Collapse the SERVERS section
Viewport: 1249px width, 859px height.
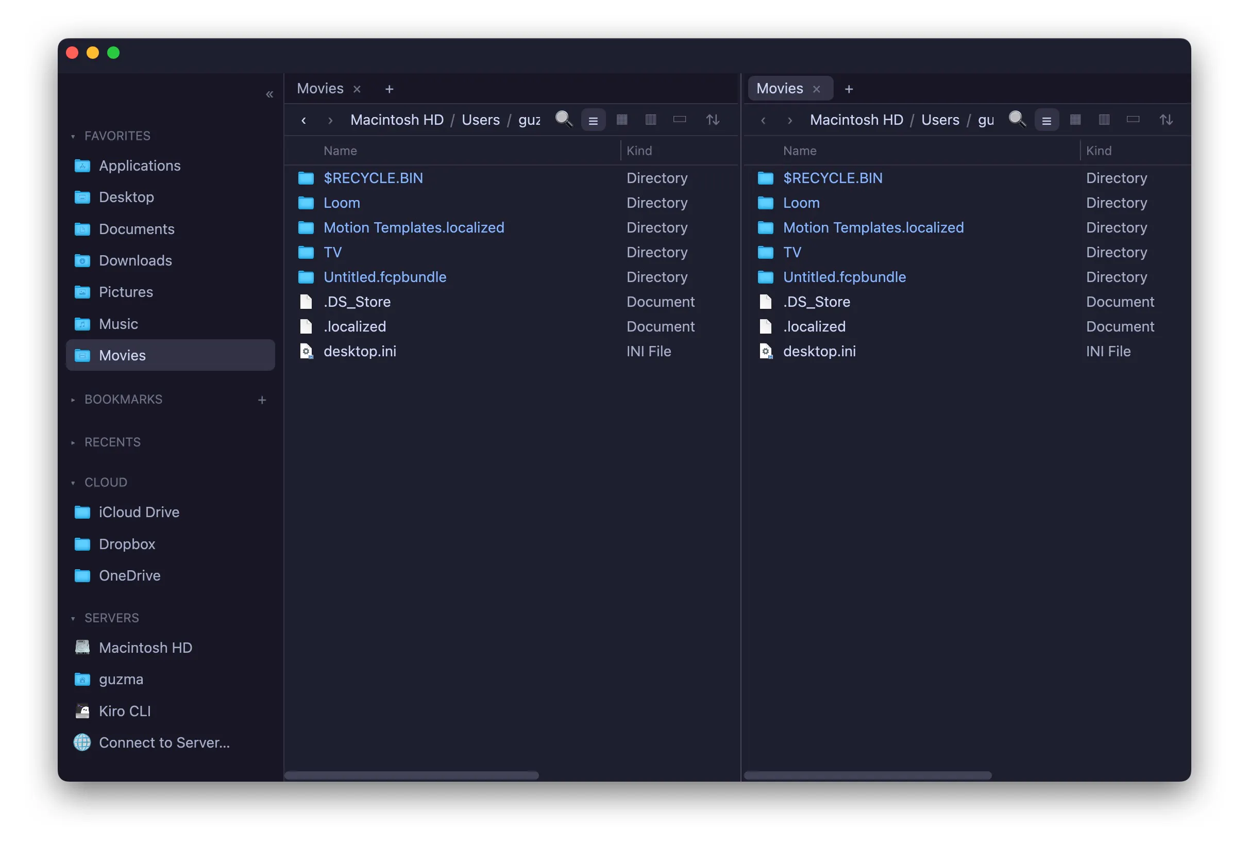point(73,618)
